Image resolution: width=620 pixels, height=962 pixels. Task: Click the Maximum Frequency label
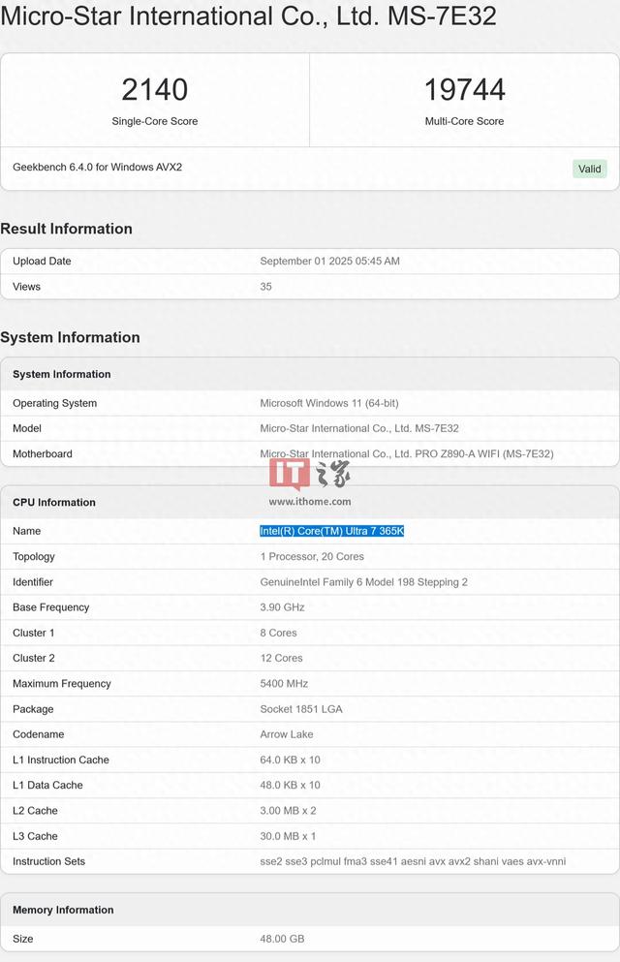(x=62, y=683)
